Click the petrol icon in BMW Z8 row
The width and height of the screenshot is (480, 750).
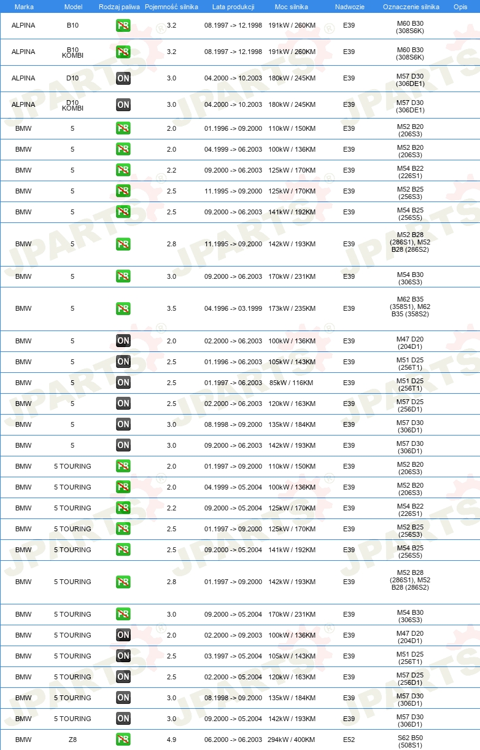(x=123, y=740)
